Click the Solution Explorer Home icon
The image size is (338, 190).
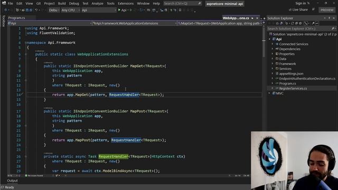(277, 23)
